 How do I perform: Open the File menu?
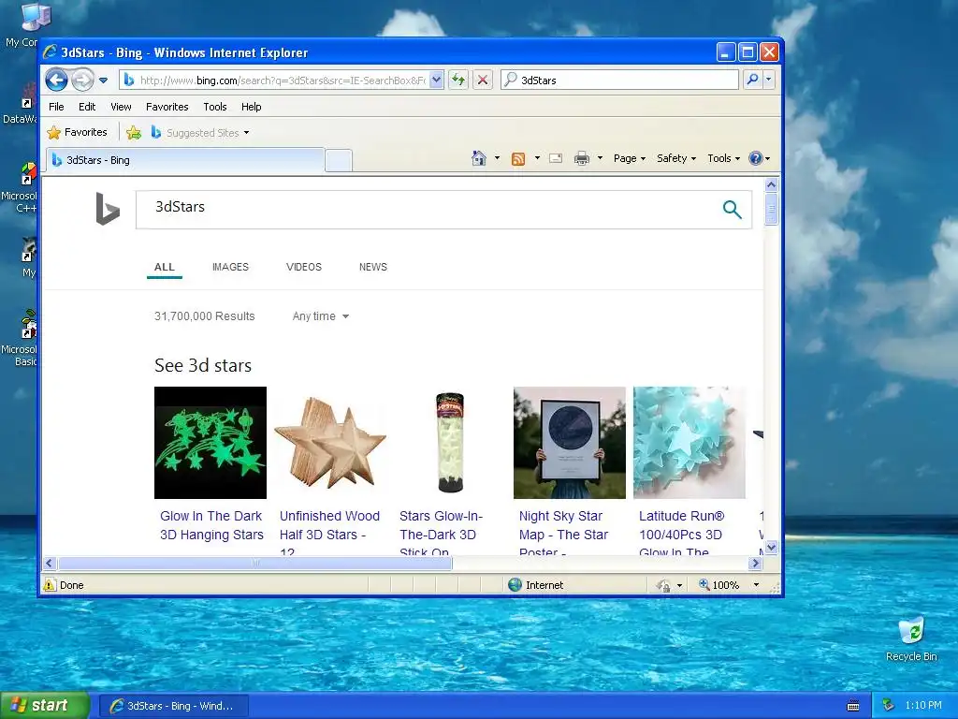56,107
